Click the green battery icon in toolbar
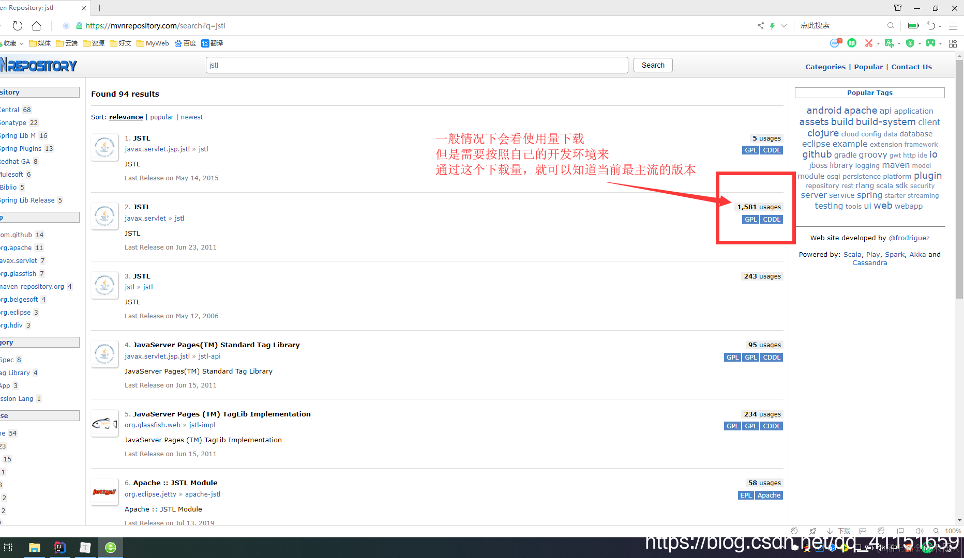Viewport: 964px width, 558px height. click(x=913, y=25)
